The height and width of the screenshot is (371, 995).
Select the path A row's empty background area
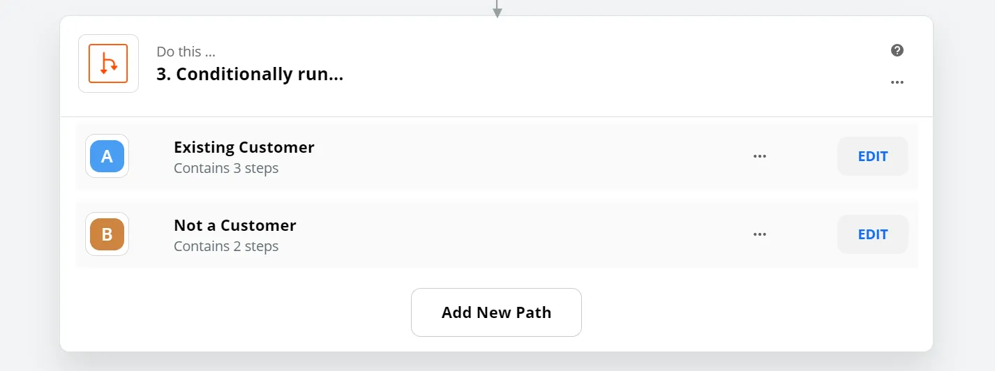523,157
